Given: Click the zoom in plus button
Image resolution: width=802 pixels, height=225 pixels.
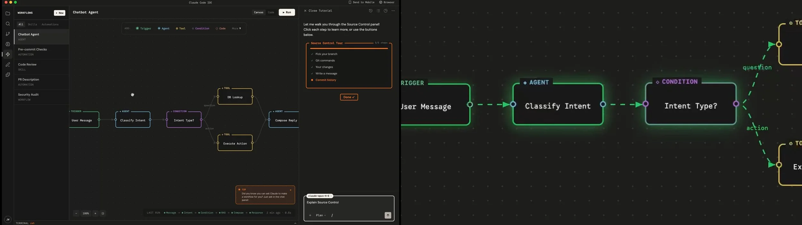Looking at the screenshot, I should tap(95, 213).
